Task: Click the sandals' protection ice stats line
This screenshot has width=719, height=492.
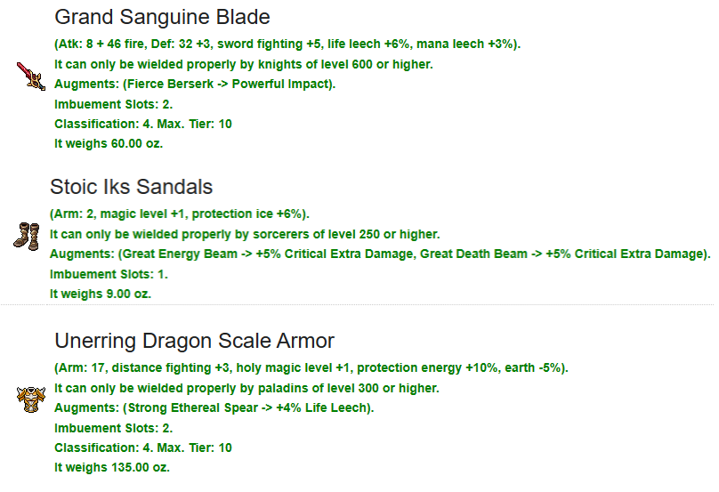Action: point(179,214)
